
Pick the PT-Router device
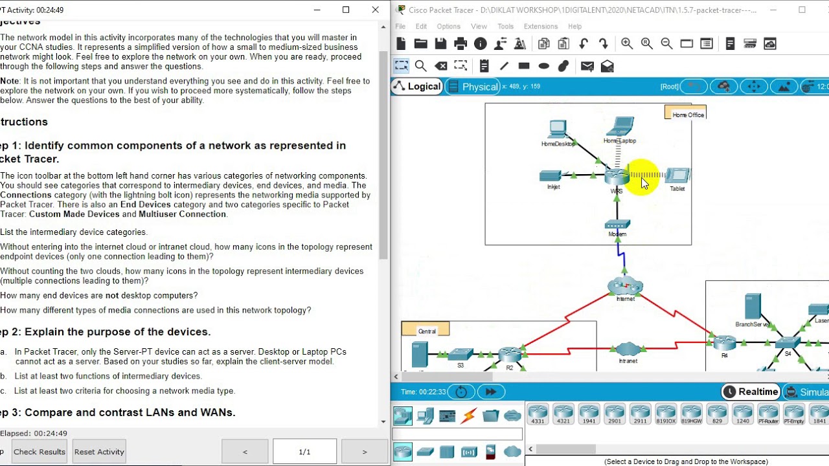[x=768, y=414]
